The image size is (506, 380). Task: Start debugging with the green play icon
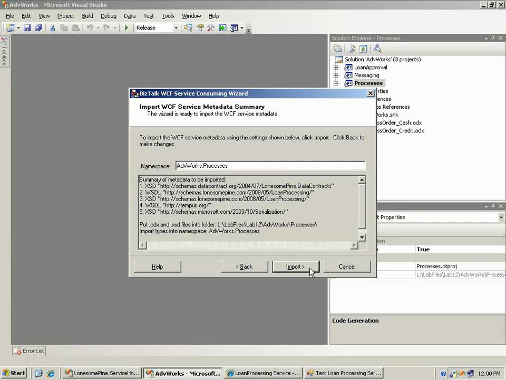click(x=126, y=28)
